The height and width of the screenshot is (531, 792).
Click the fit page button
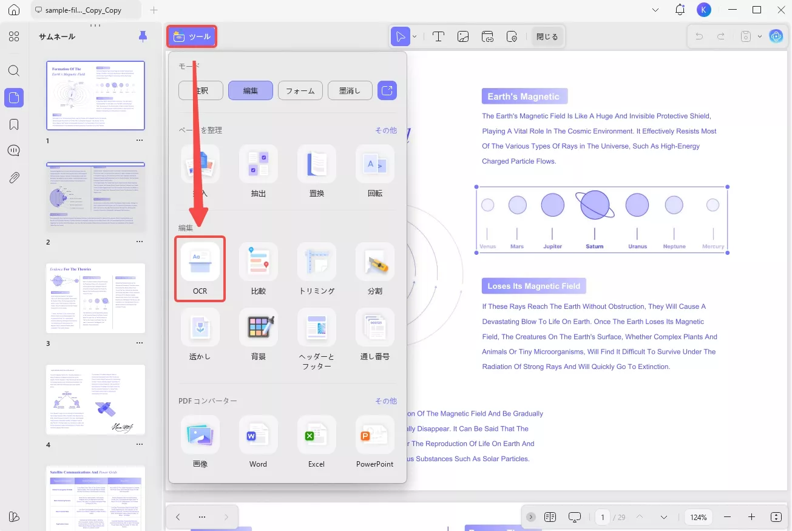tap(776, 517)
